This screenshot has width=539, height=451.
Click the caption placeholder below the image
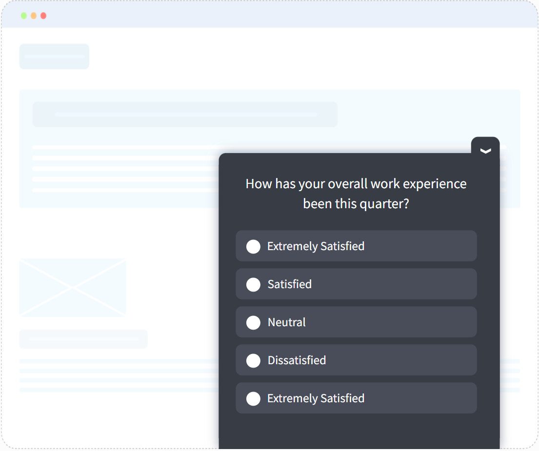(x=83, y=339)
